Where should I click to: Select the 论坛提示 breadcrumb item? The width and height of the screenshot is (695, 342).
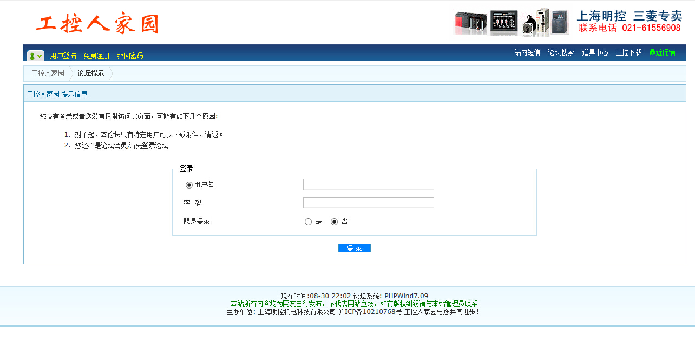tap(90, 73)
